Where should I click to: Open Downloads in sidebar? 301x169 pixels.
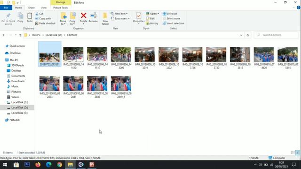pos(16,81)
